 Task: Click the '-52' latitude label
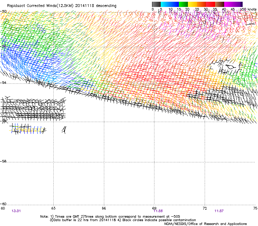point(3,46)
